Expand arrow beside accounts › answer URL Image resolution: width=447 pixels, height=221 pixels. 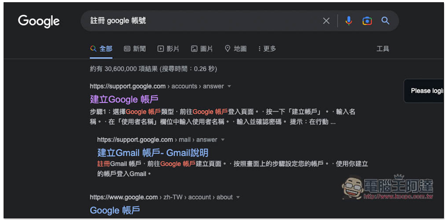pyautogui.click(x=229, y=86)
